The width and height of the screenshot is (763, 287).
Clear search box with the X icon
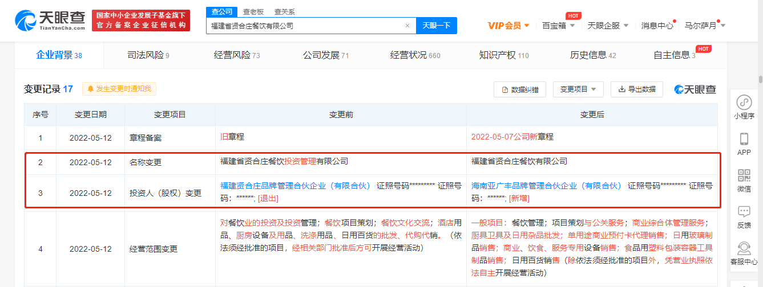pyautogui.click(x=407, y=26)
